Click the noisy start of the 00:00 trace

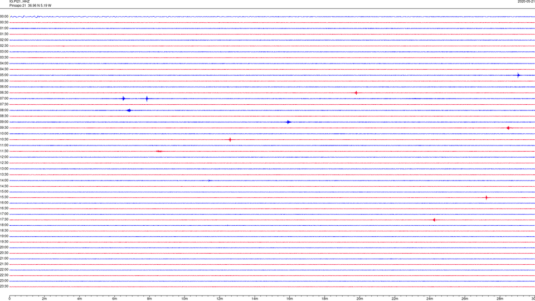click(x=26, y=16)
